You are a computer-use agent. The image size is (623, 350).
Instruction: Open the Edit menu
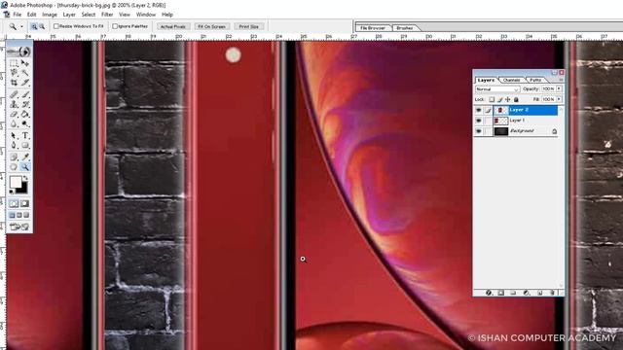point(32,15)
